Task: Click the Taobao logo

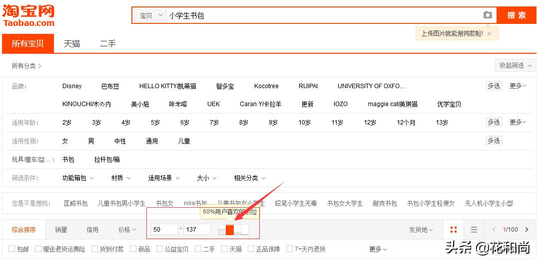Action: tap(28, 15)
